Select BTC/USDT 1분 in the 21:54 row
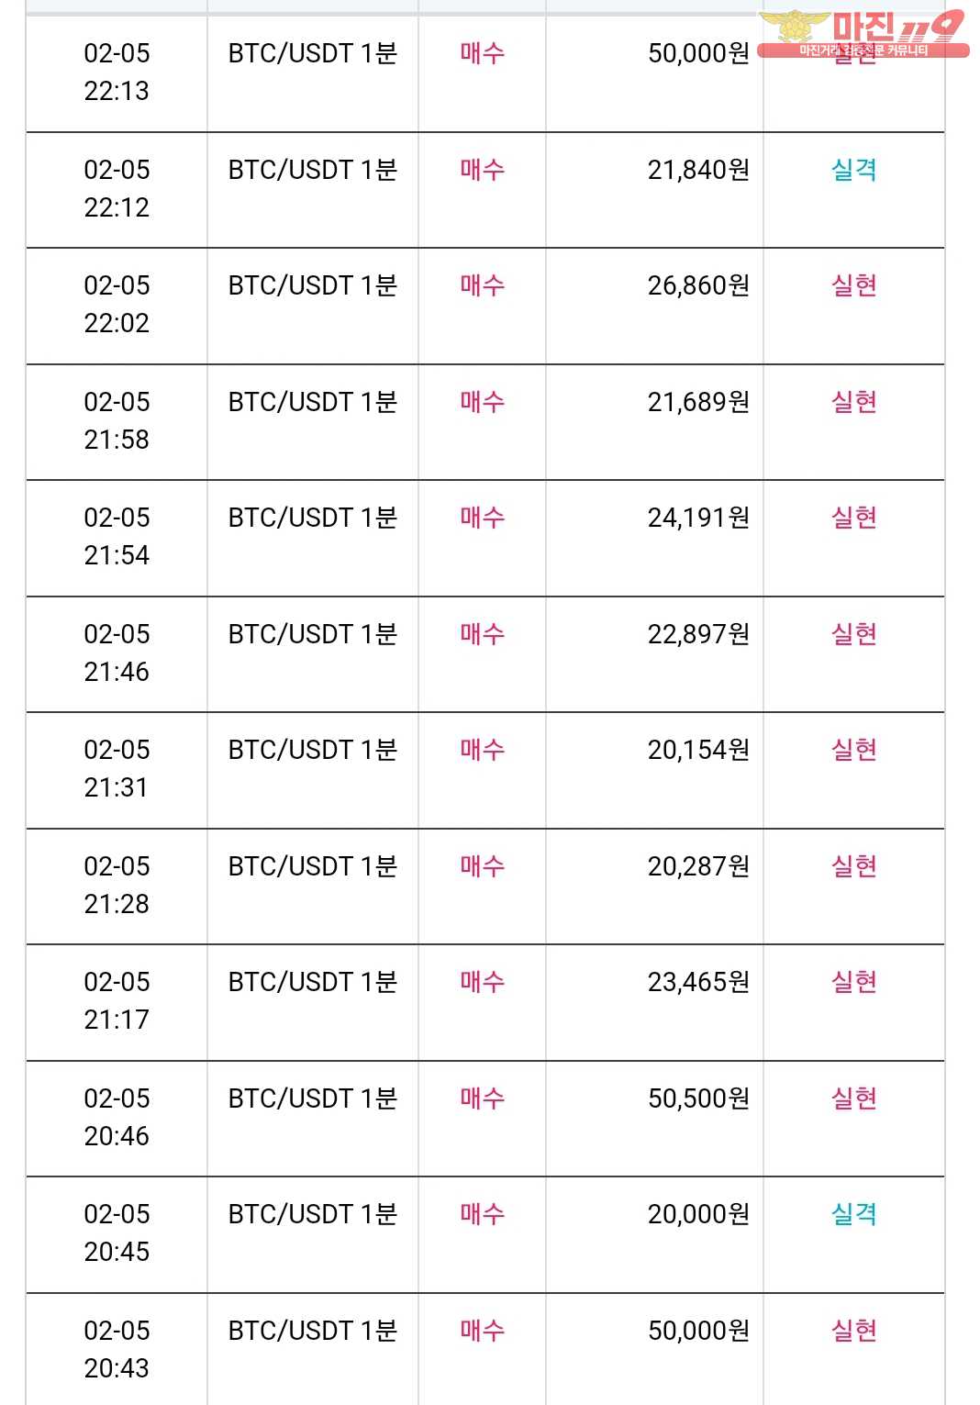Image resolution: width=980 pixels, height=1405 pixels. click(x=312, y=518)
